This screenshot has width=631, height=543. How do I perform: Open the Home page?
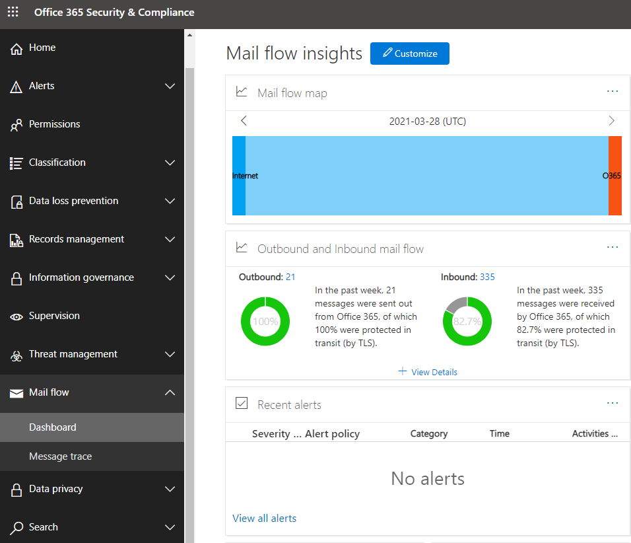tap(92, 48)
